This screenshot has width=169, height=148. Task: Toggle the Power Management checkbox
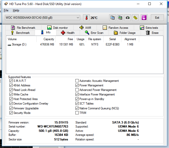77,85
